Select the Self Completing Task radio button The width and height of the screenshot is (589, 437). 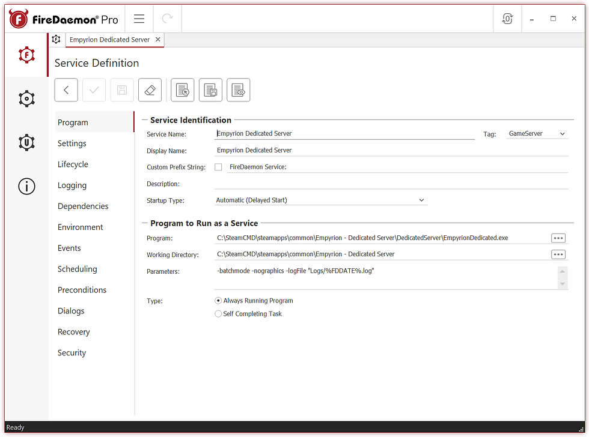click(218, 313)
